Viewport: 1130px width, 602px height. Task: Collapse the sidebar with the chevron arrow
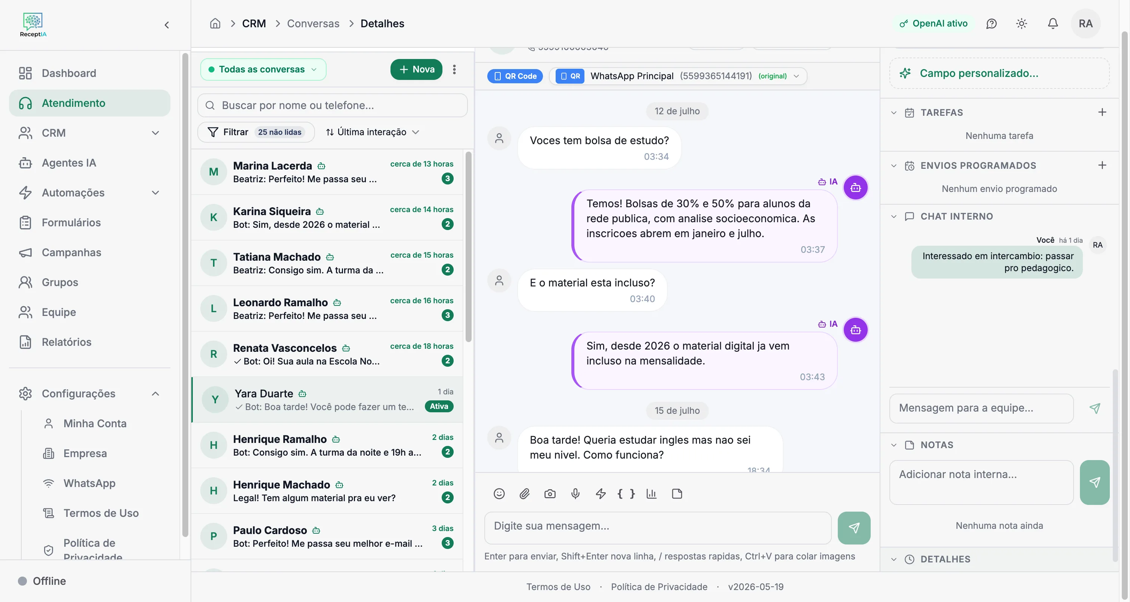167,25
